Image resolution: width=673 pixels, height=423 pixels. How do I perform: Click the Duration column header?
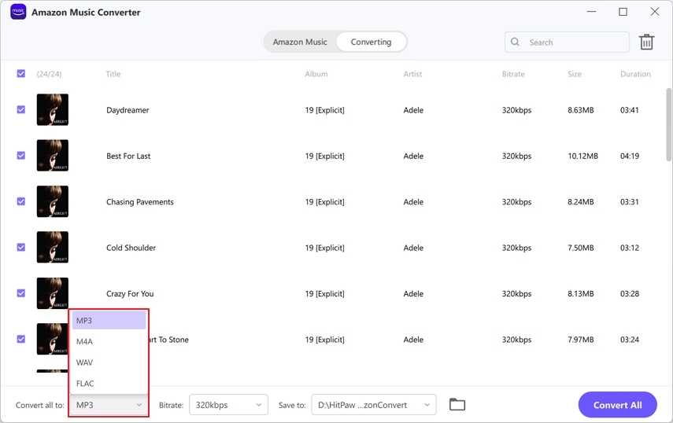click(635, 74)
